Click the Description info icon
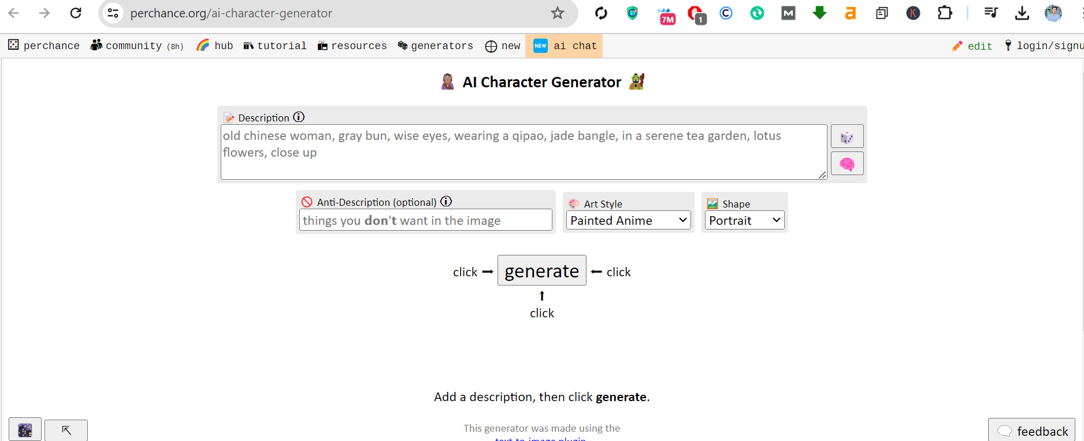1084x441 pixels. pos(299,117)
